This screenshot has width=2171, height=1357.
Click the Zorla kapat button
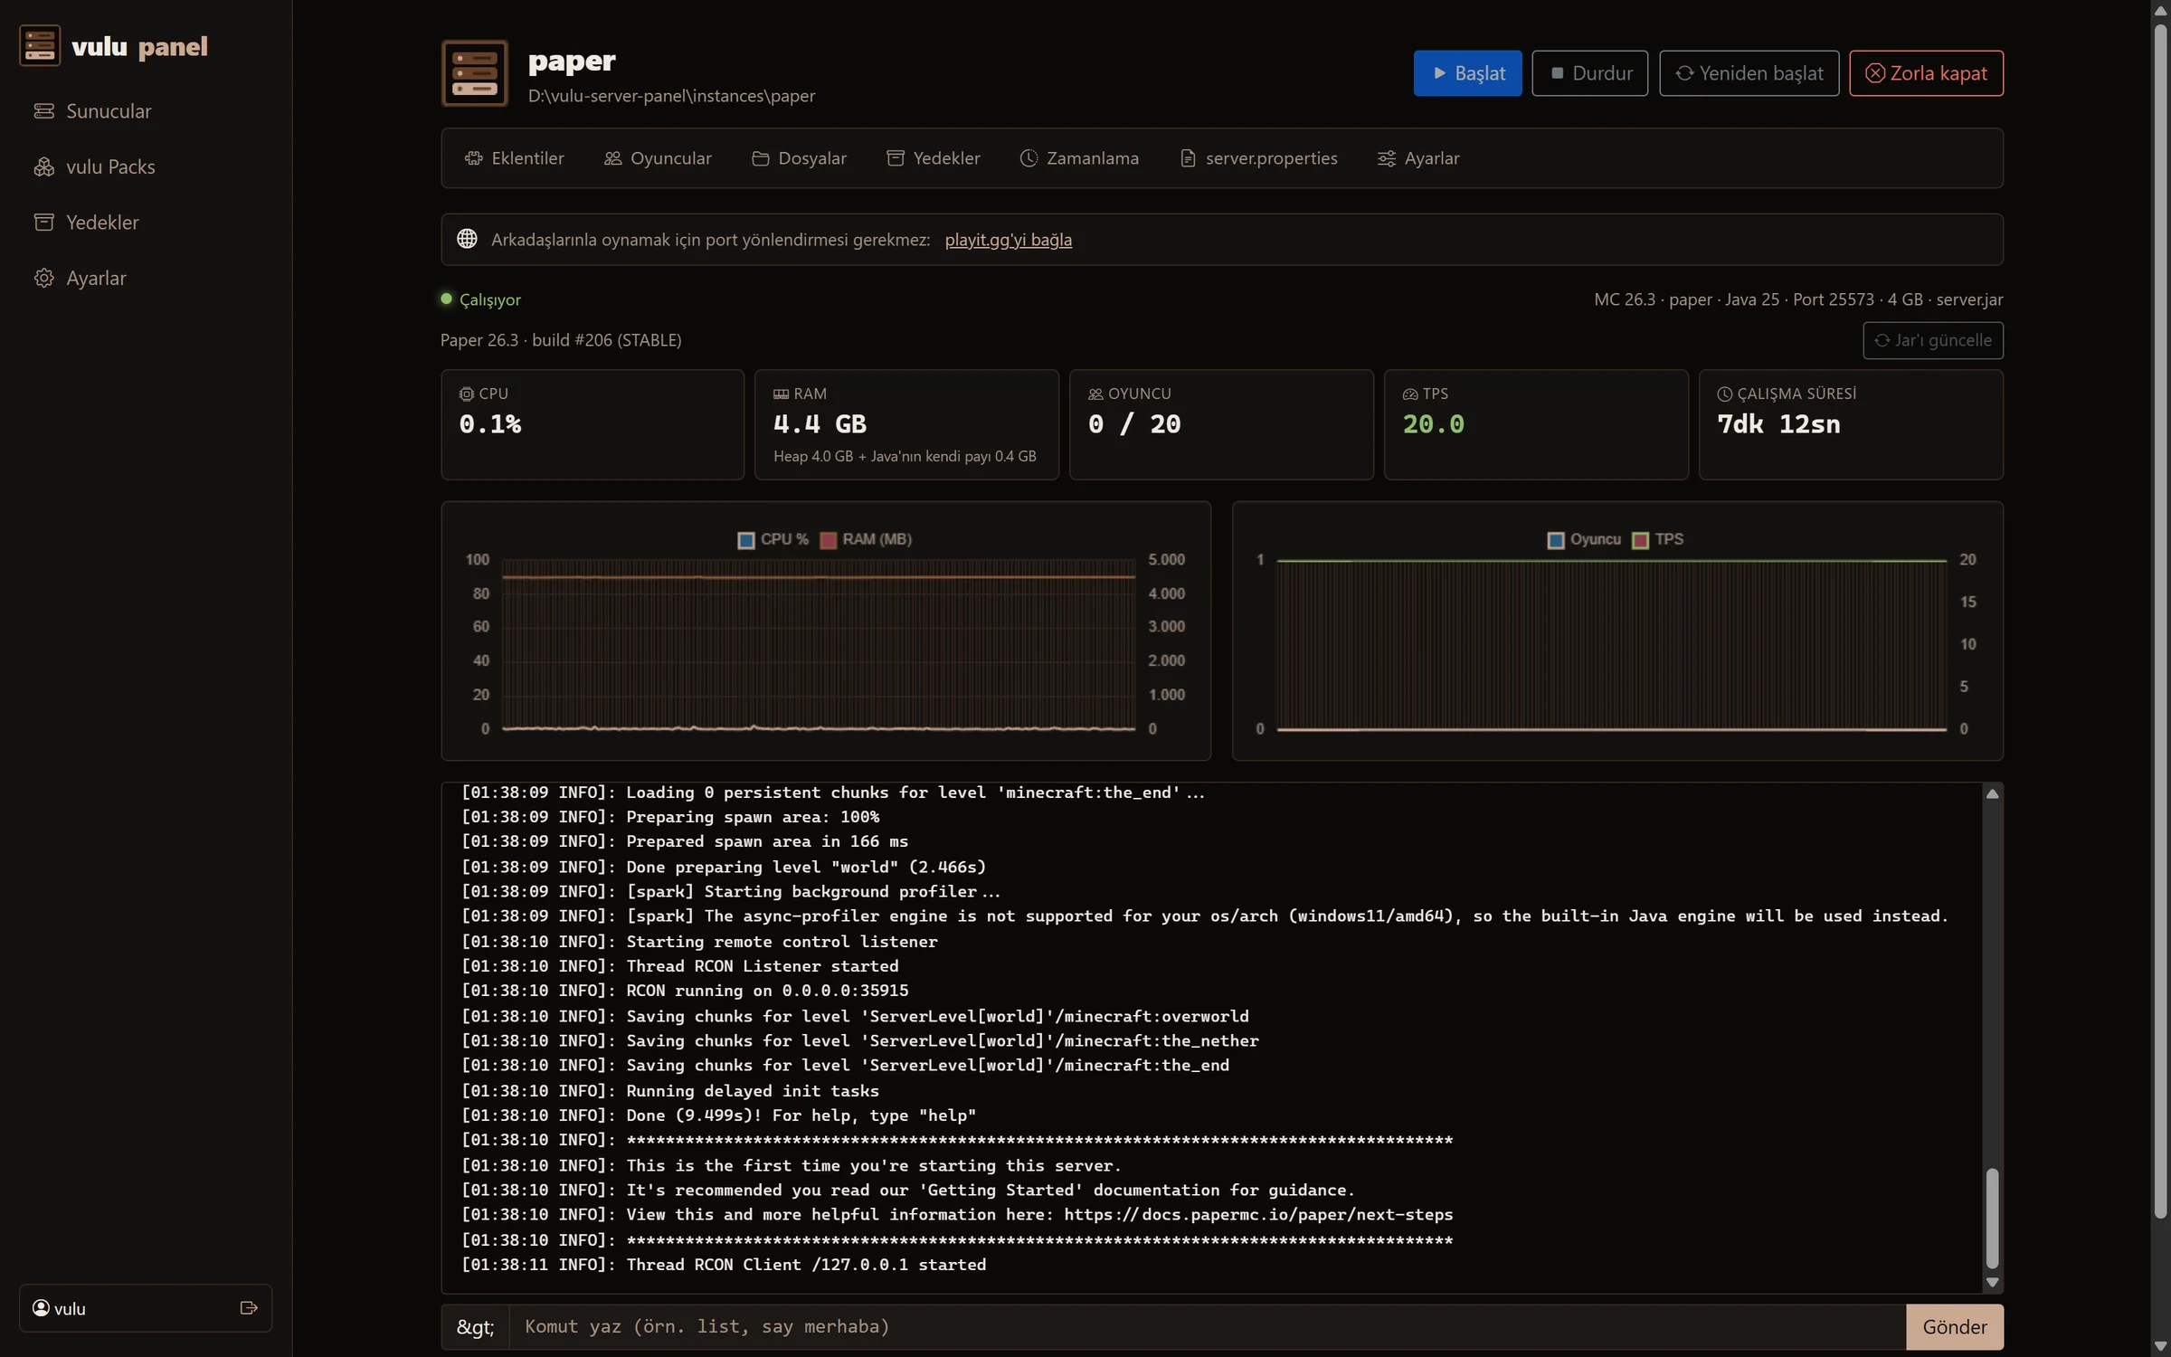tap(1927, 73)
